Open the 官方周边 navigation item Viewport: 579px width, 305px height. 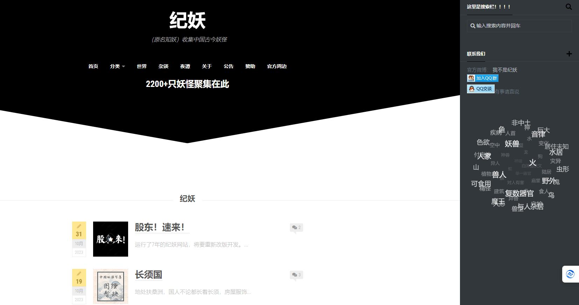[x=277, y=66]
